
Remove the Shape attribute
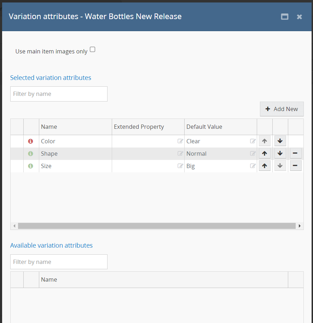pyautogui.click(x=296, y=154)
